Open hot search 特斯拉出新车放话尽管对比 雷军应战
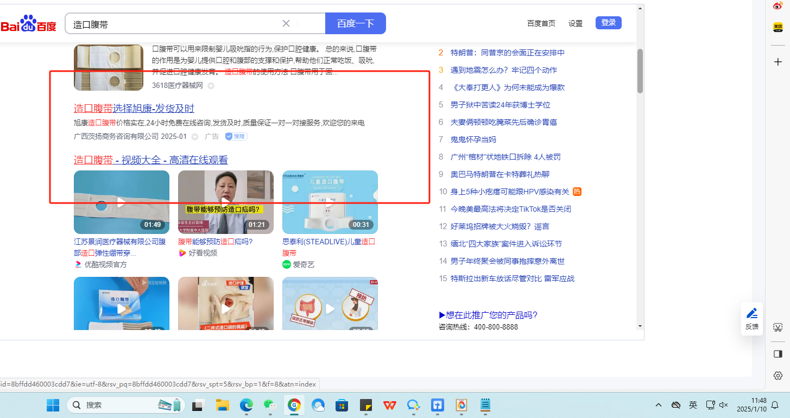The width and height of the screenshot is (790, 418). click(x=513, y=278)
